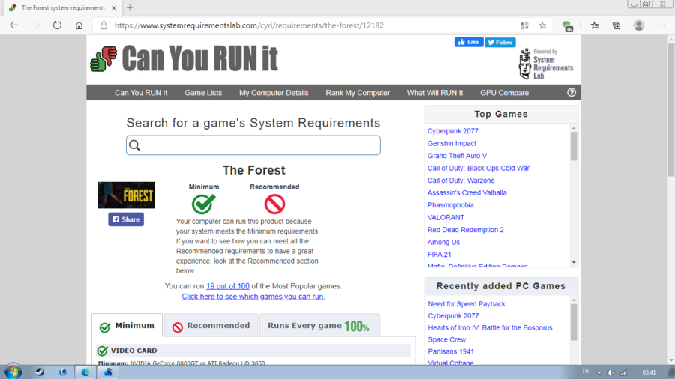Click The Forest game cover thumbnail
Viewport: 675px width, 379px height.
click(x=126, y=195)
